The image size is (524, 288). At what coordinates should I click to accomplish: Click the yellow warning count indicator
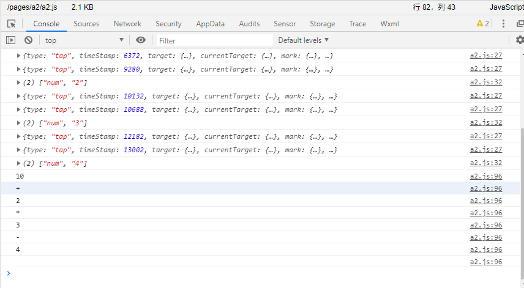pos(482,23)
